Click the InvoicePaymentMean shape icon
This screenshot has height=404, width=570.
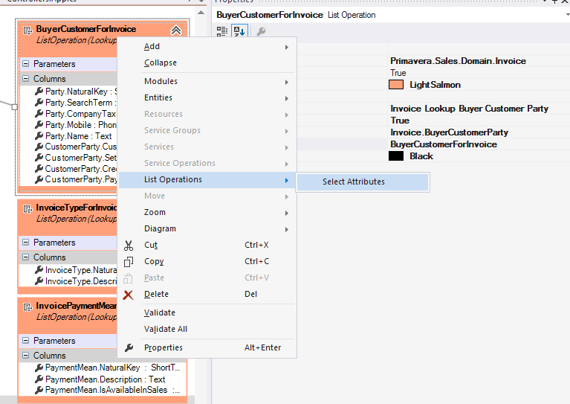pyautogui.click(x=27, y=307)
